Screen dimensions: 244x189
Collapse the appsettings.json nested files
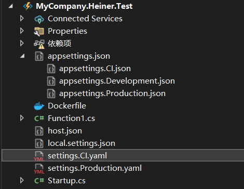pyautogui.click(x=22, y=56)
